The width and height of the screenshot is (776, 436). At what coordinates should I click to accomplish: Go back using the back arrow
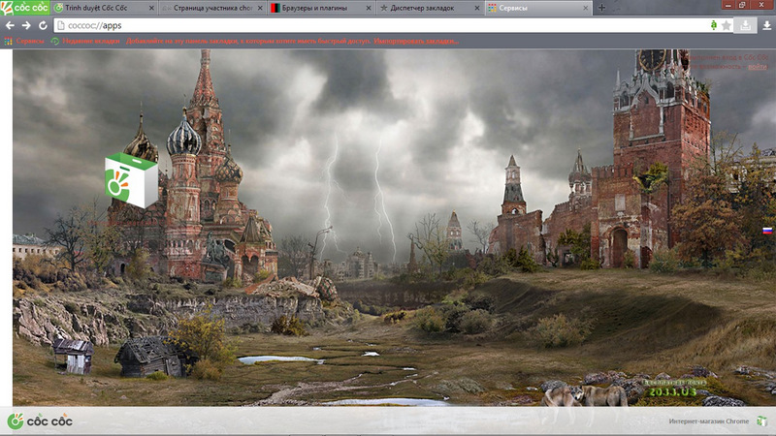10,25
